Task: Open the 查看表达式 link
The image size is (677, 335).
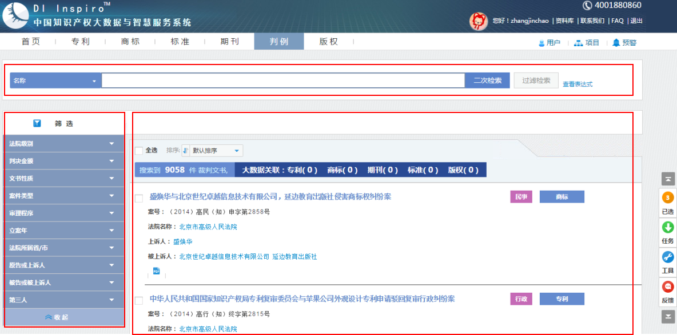Action: click(578, 84)
